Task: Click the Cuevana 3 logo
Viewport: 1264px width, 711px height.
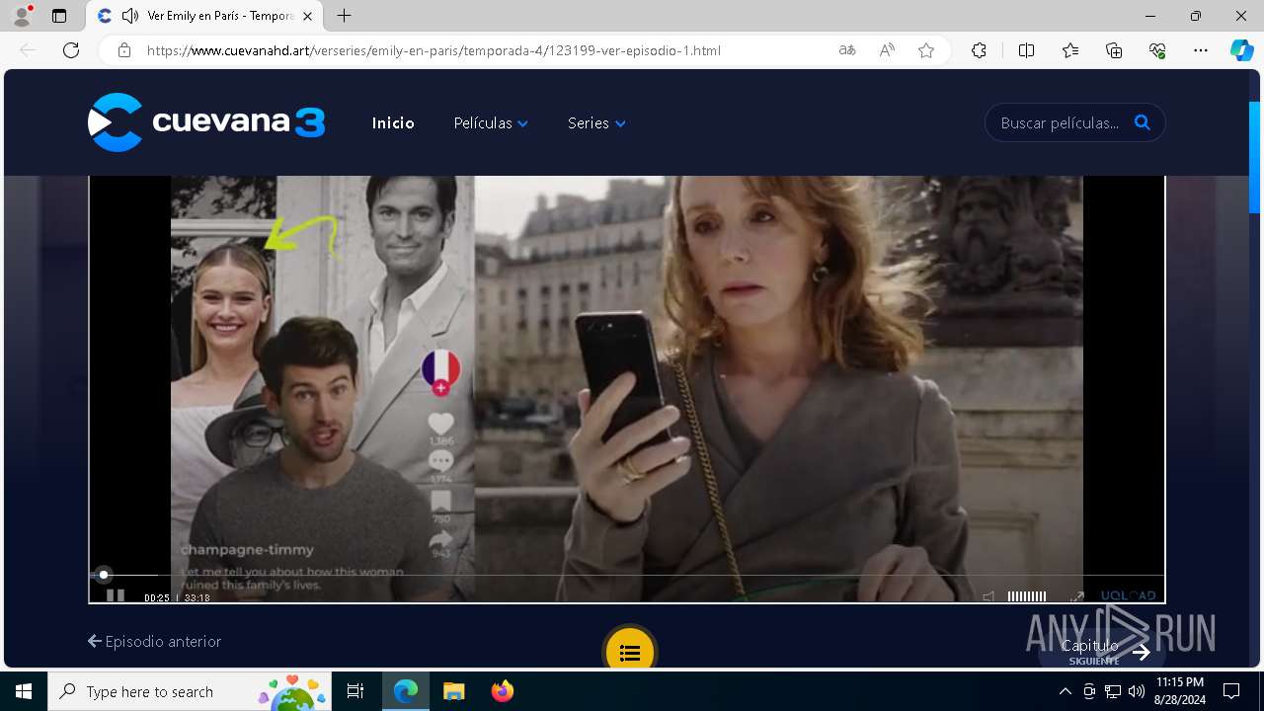Action: click(x=206, y=122)
